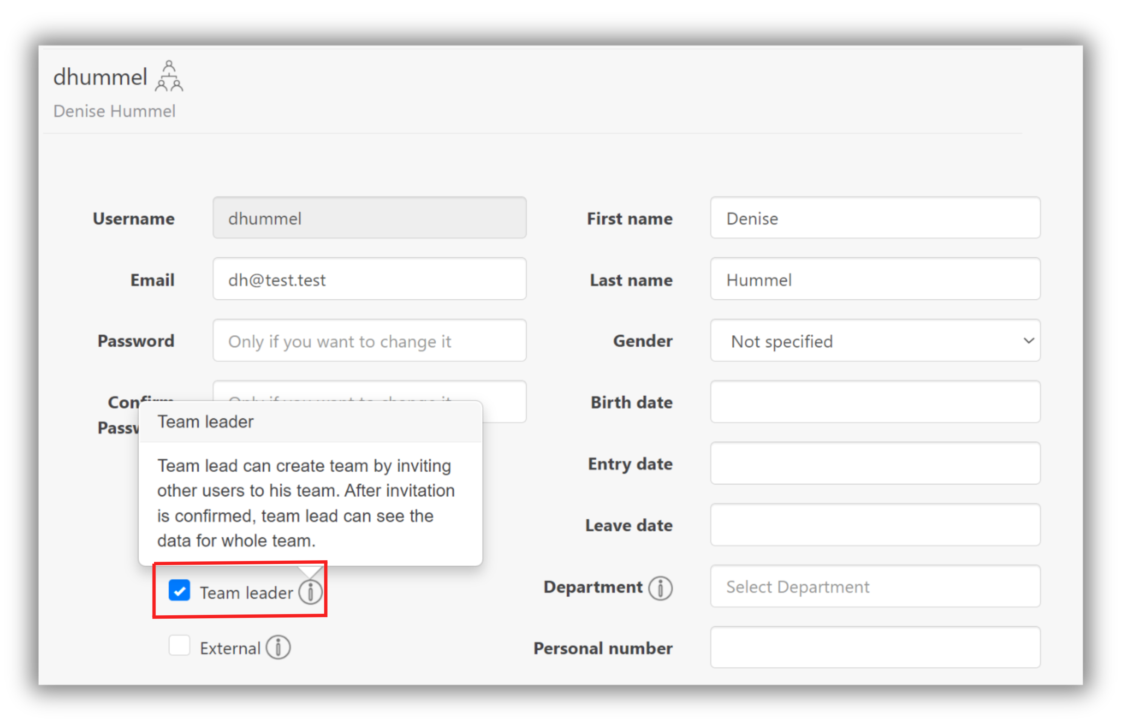Screen dimensions: 1121x723
Task: Click the Team leader popover title
Action: (x=206, y=422)
